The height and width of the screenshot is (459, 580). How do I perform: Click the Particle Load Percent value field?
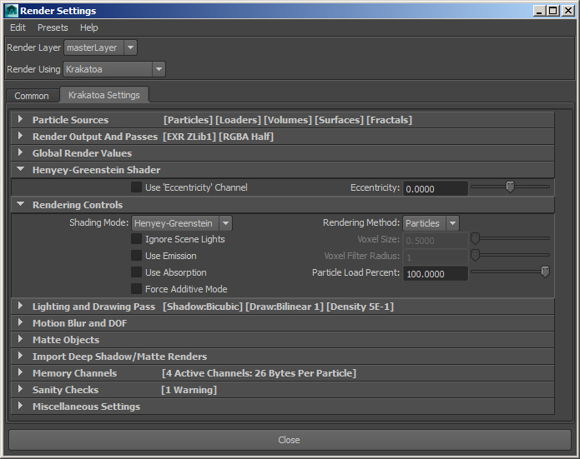436,273
